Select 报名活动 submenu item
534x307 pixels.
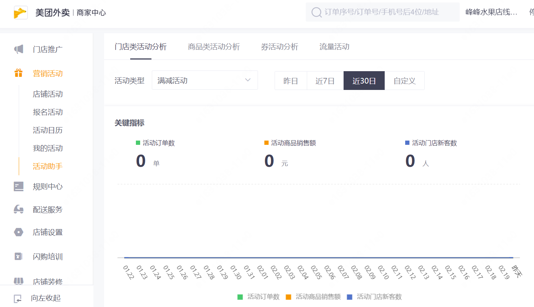pyautogui.click(x=48, y=112)
